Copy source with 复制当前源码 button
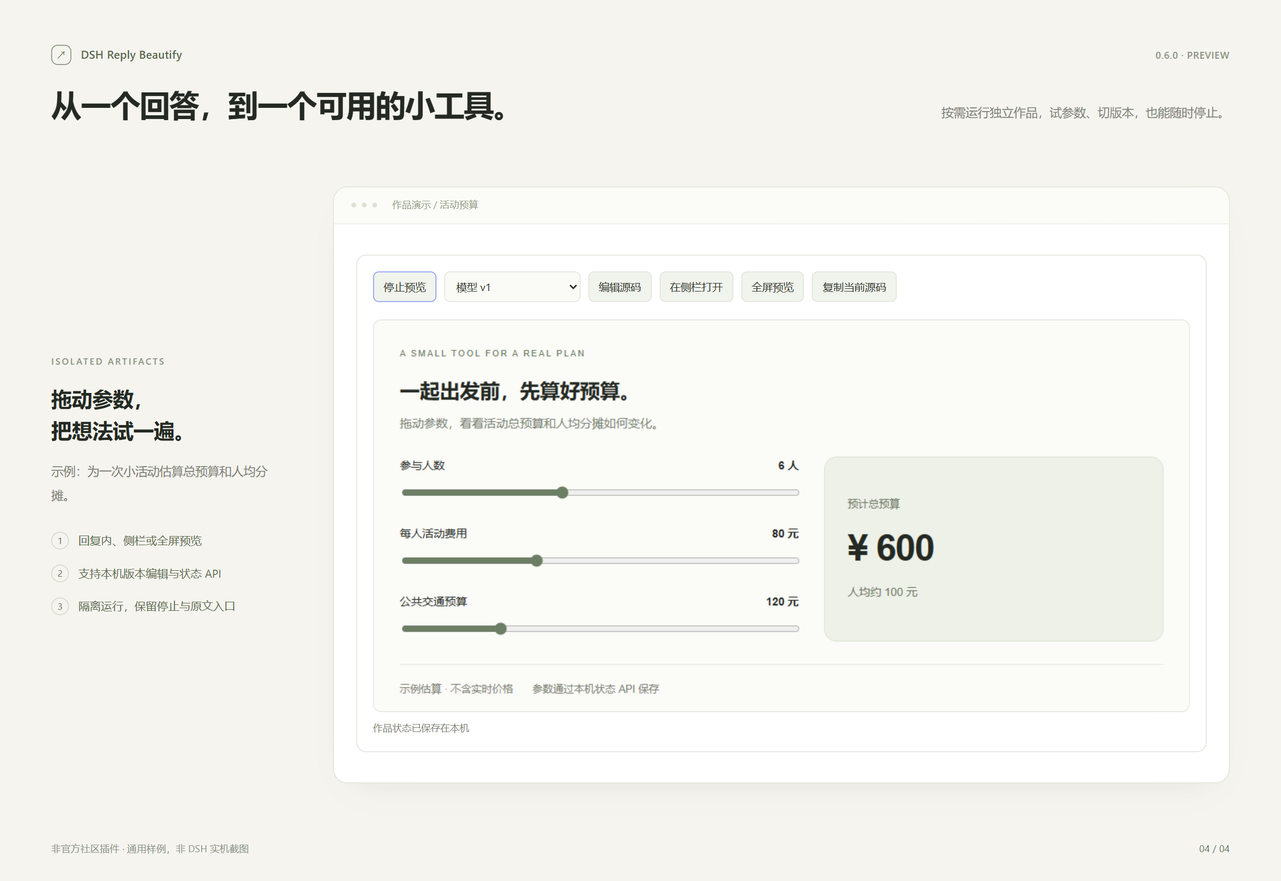Image resolution: width=1281 pixels, height=881 pixels. click(854, 287)
